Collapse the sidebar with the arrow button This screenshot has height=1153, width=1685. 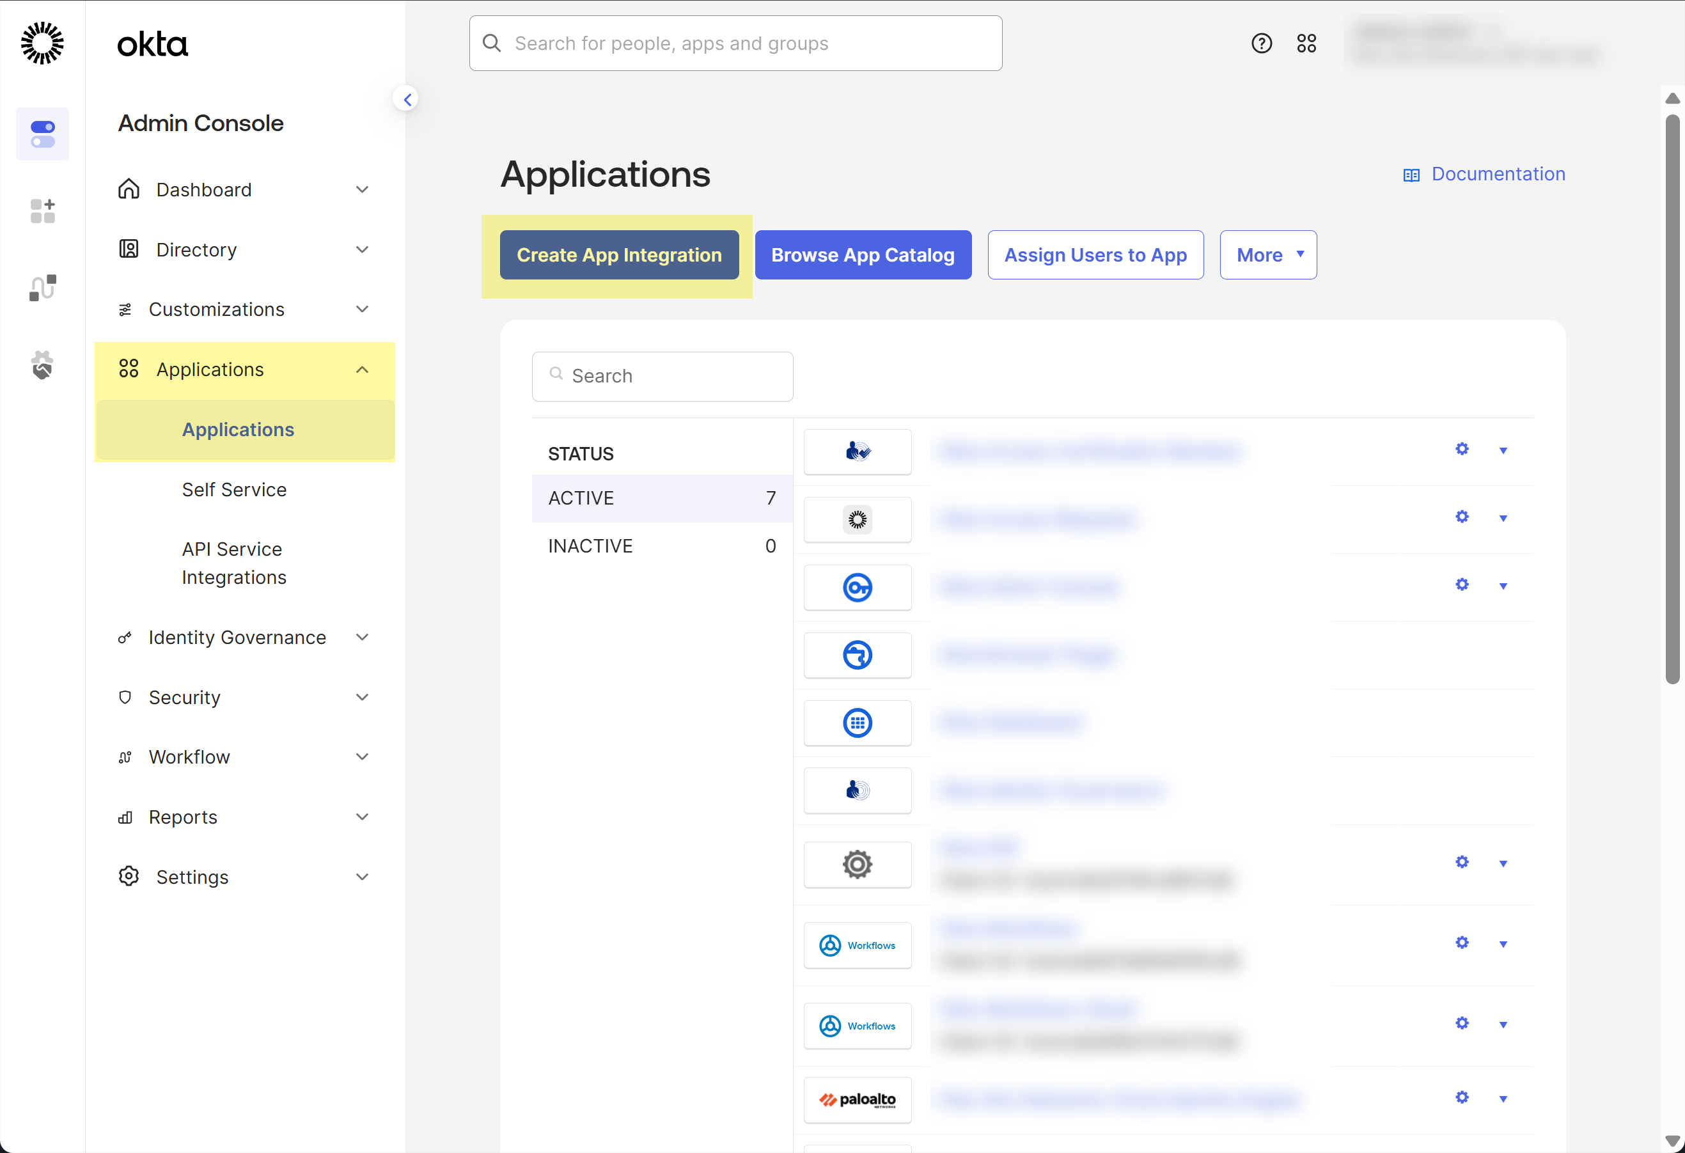(x=407, y=99)
